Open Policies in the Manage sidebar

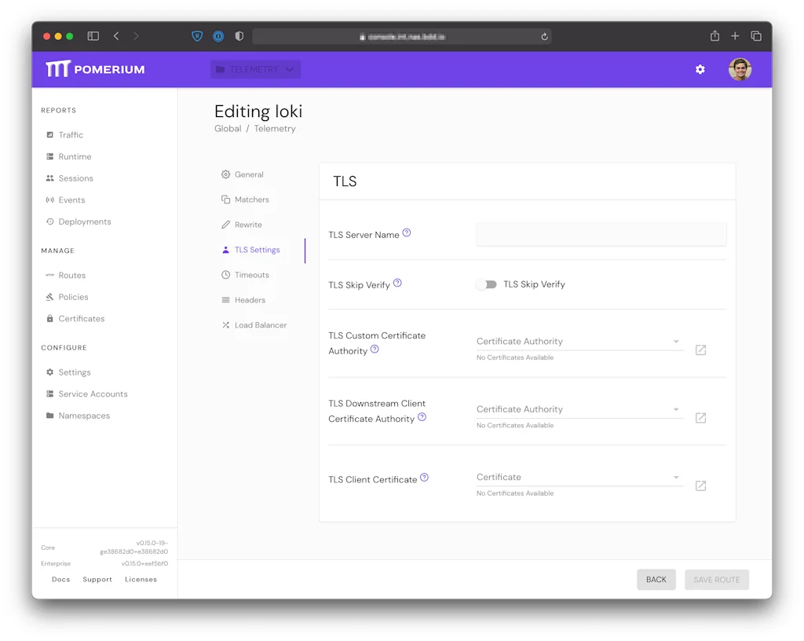[x=73, y=297]
